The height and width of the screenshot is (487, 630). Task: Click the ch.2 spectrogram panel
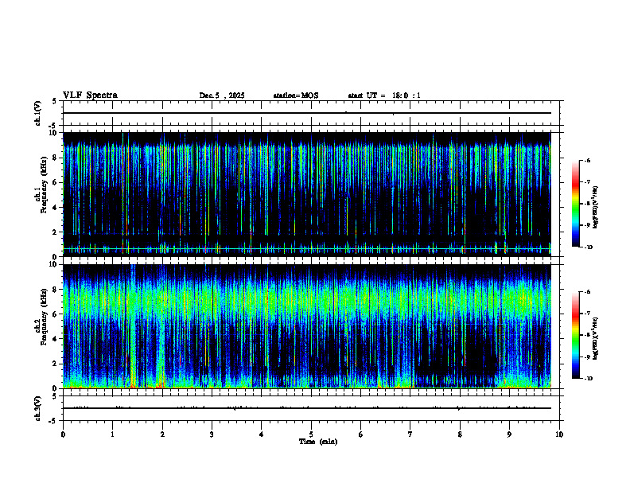[306, 326]
